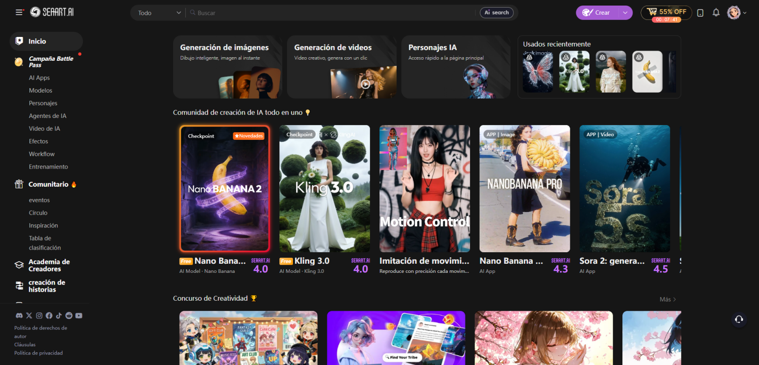The width and height of the screenshot is (759, 365).
Task: Open 'Workflow' from the sidebar menu
Action: 41,154
